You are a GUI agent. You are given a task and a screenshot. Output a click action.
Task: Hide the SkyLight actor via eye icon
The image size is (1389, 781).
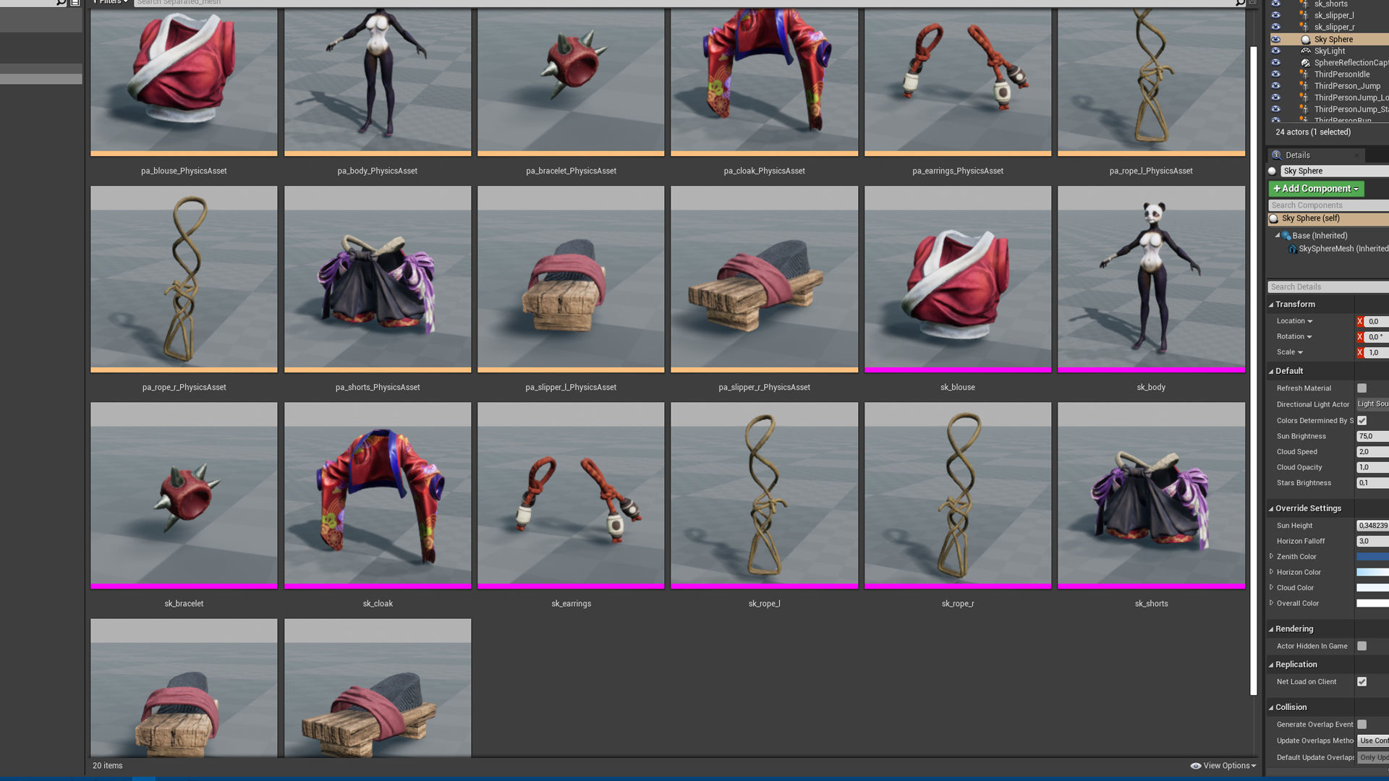(1275, 51)
